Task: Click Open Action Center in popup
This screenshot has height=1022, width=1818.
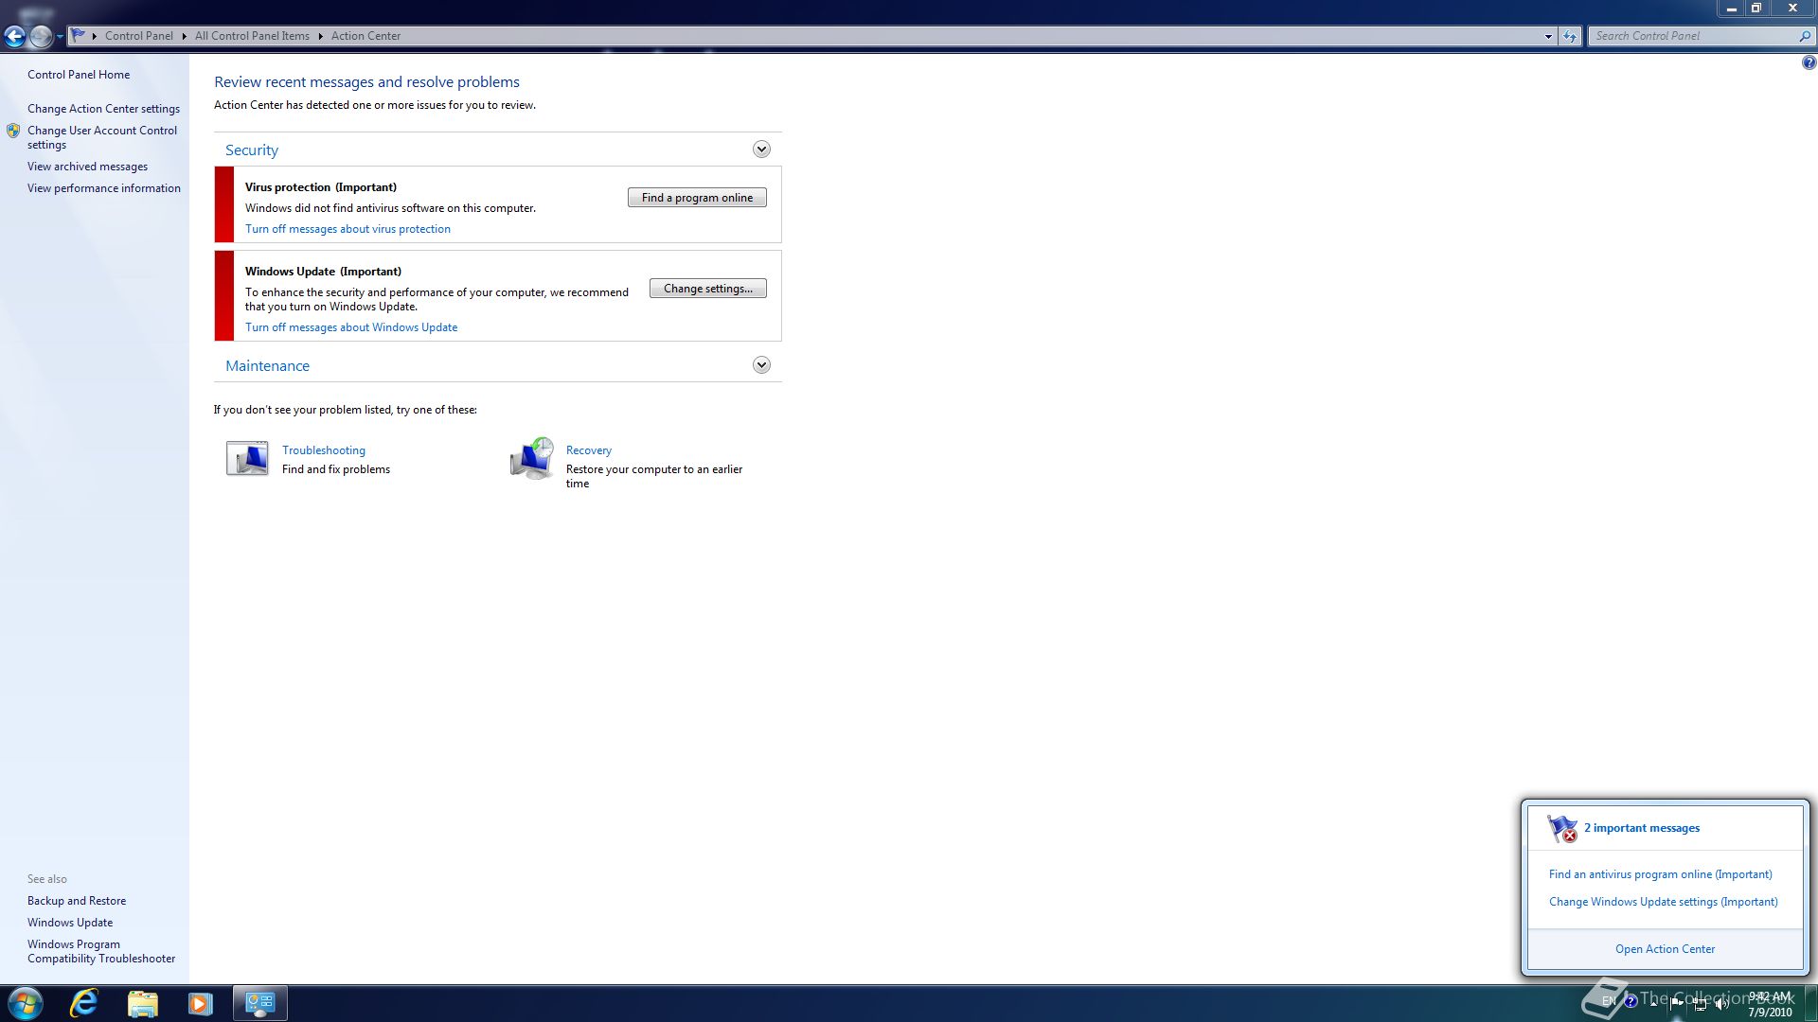Action: pos(1665,949)
